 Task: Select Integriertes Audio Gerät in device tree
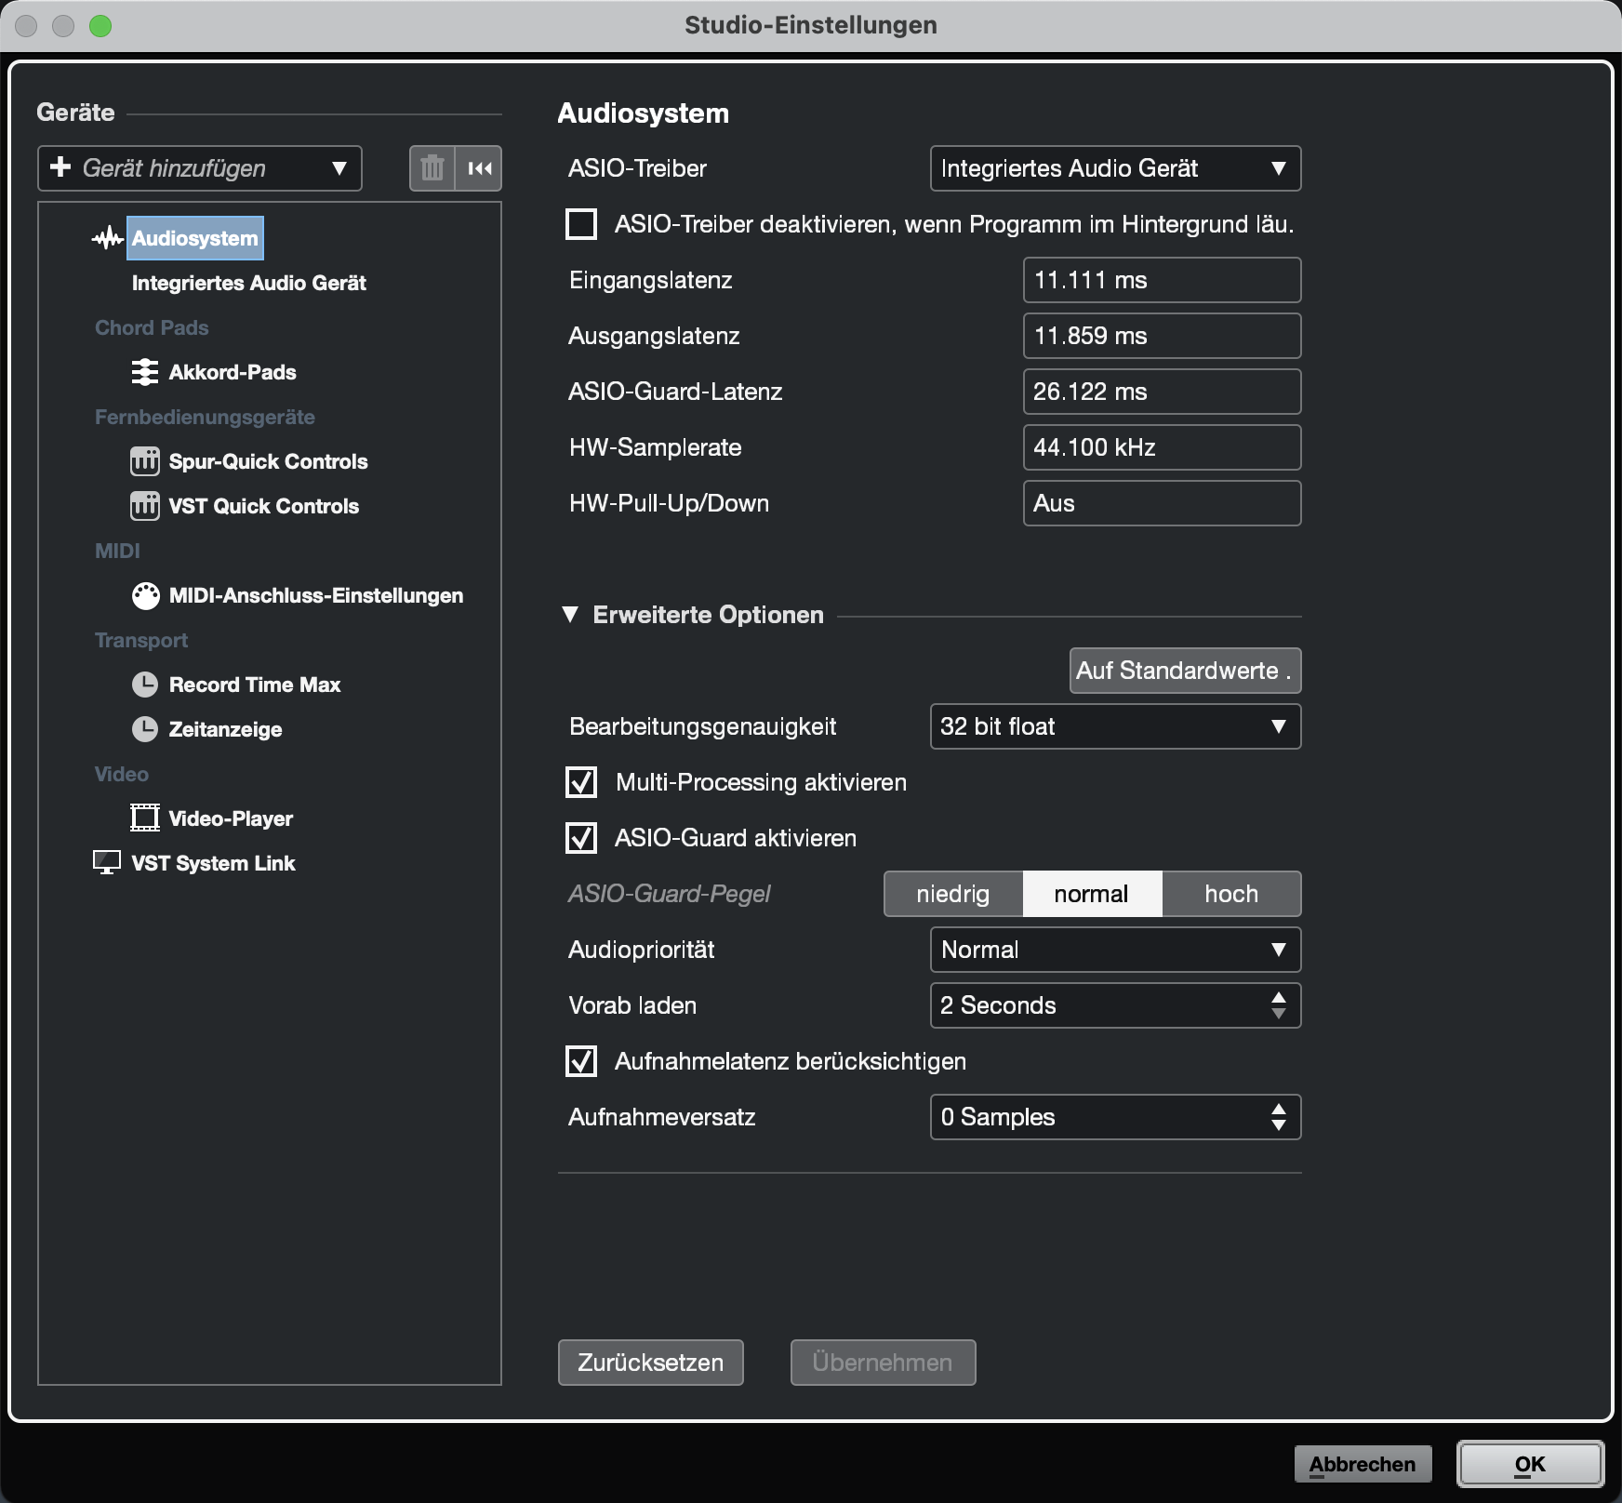coord(248,283)
